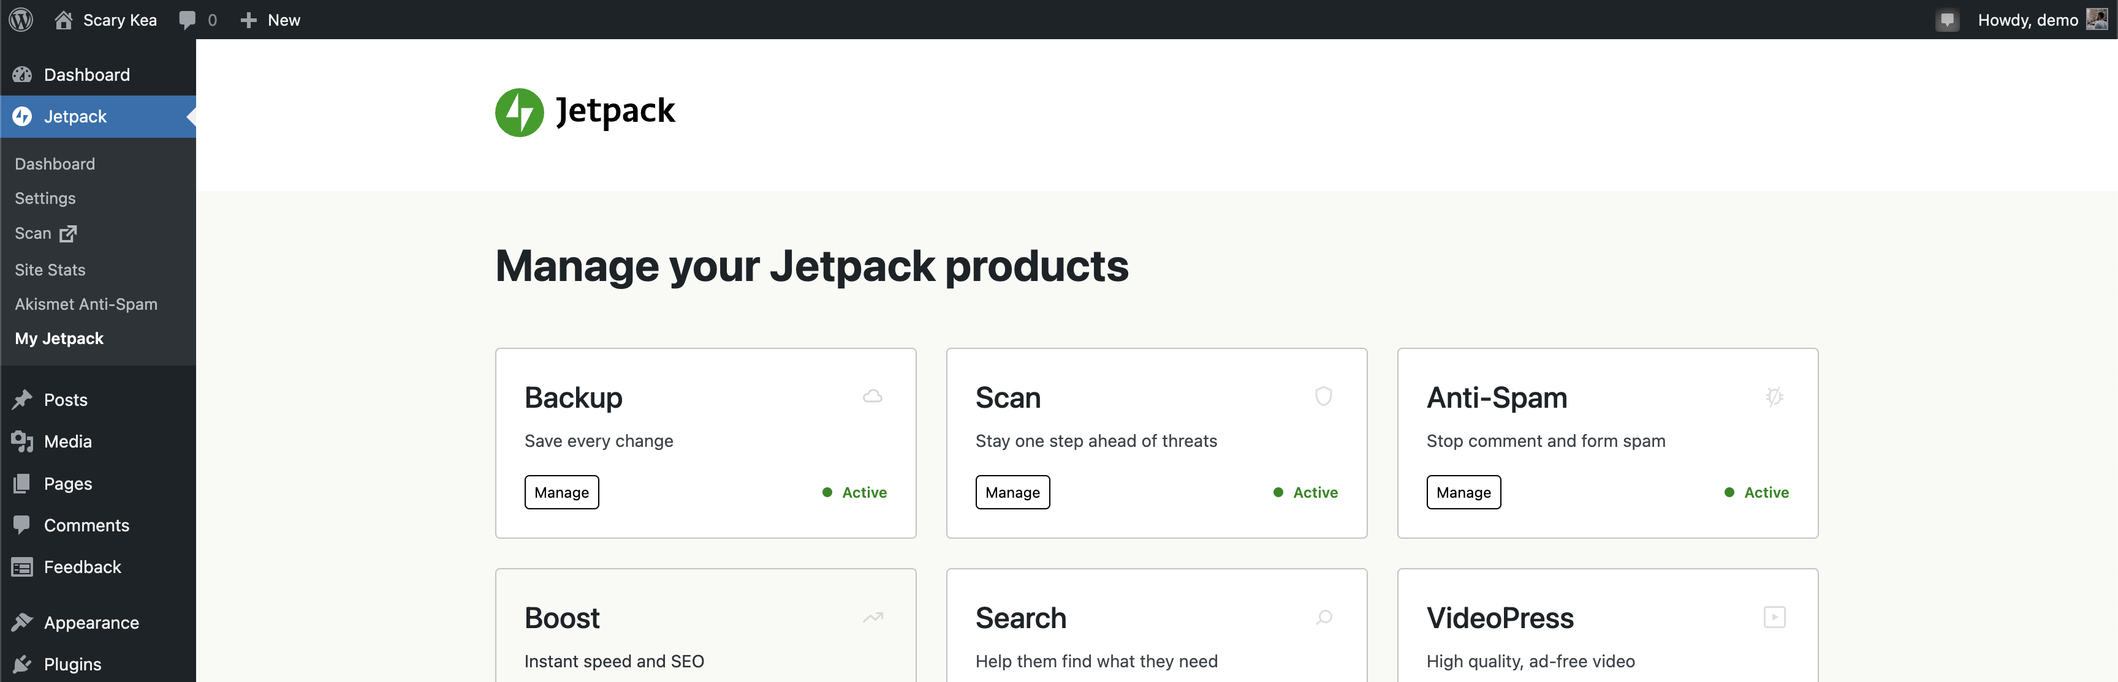The height and width of the screenshot is (682, 2118).
Task: Click the Plugins plug icon
Action: pos(22,664)
